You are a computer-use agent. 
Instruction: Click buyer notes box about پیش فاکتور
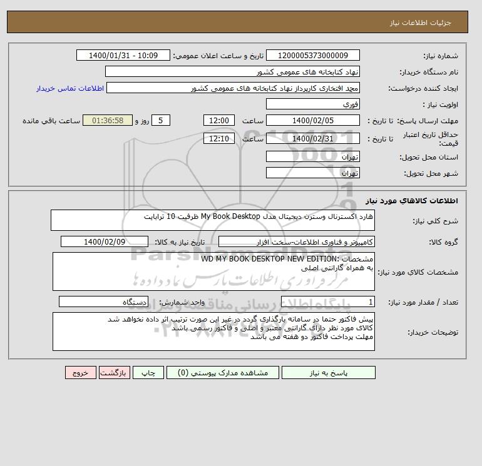coord(213,332)
